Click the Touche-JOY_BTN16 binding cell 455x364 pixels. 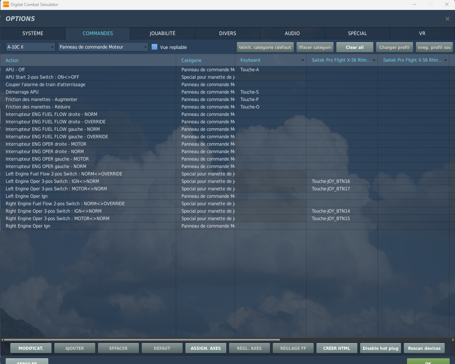[x=342, y=181]
